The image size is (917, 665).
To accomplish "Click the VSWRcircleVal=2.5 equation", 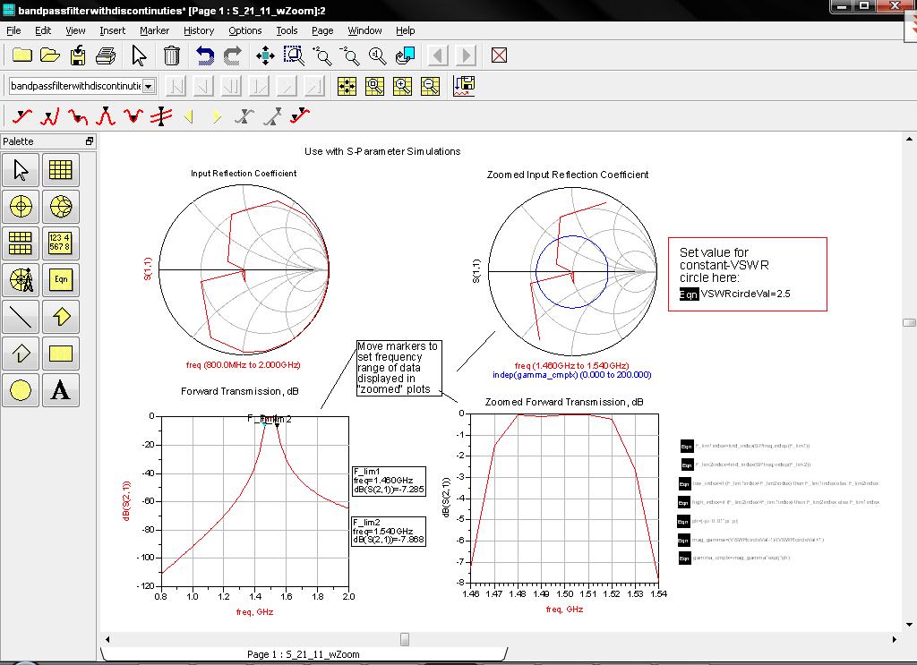I will point(744,294).
